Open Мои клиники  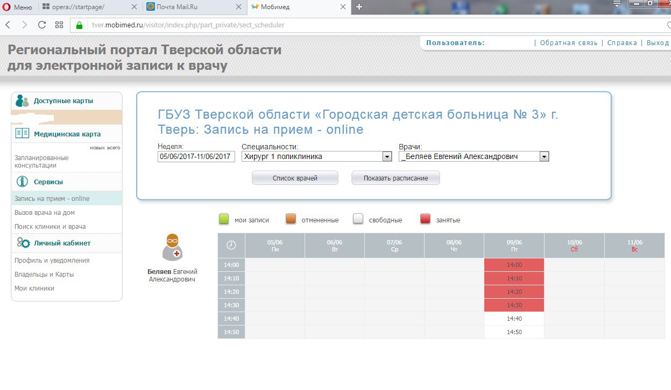coord(34,288)
